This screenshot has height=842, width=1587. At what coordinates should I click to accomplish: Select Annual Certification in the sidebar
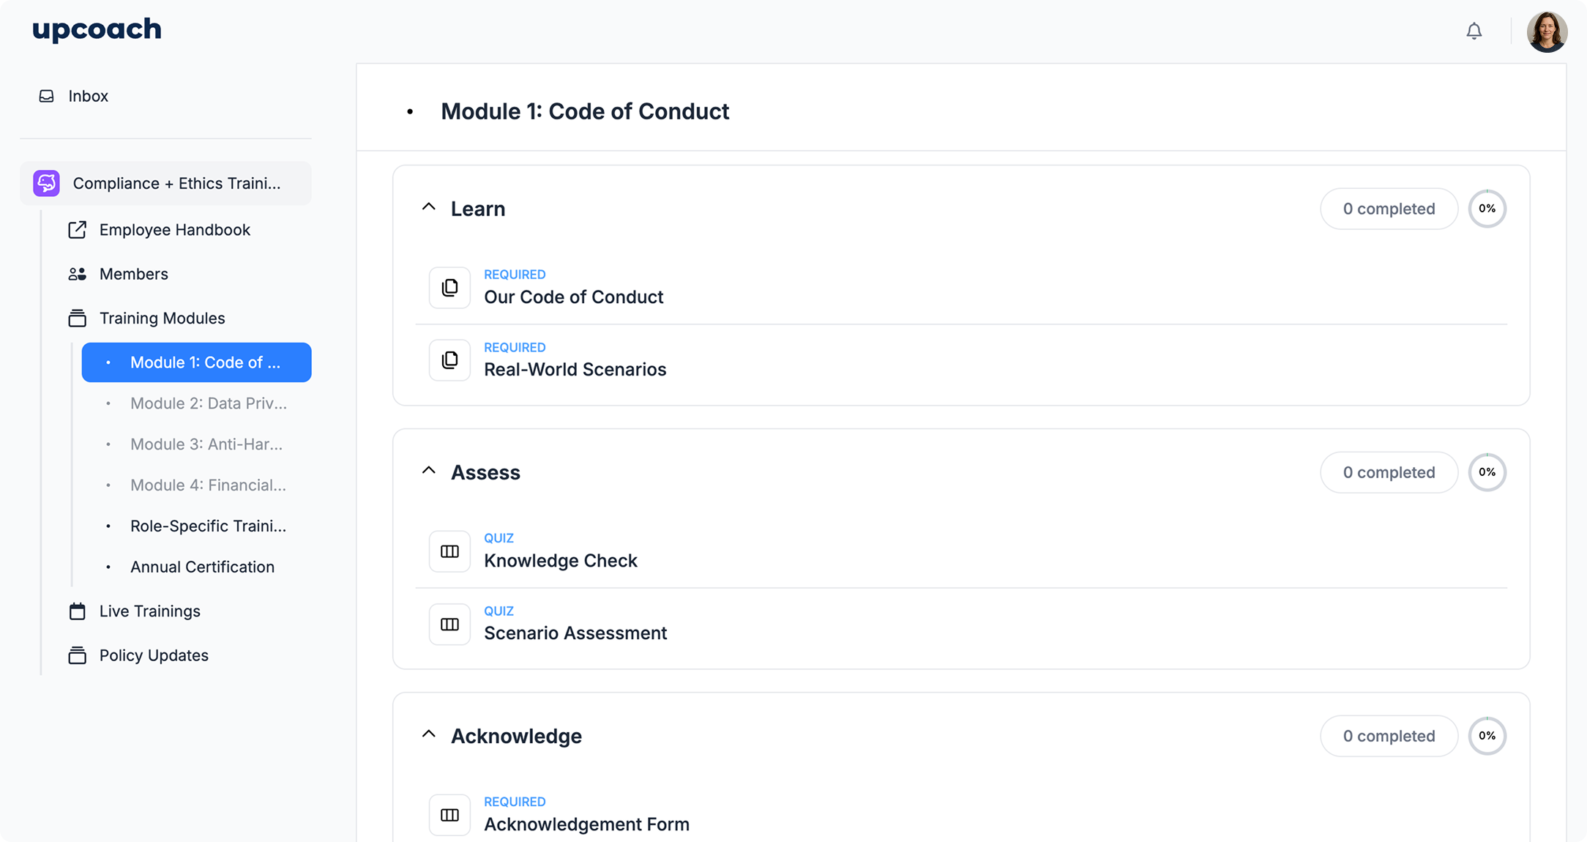tap(202, 567)
